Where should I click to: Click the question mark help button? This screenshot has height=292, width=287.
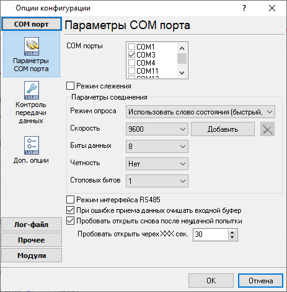(x=244, y=8)
